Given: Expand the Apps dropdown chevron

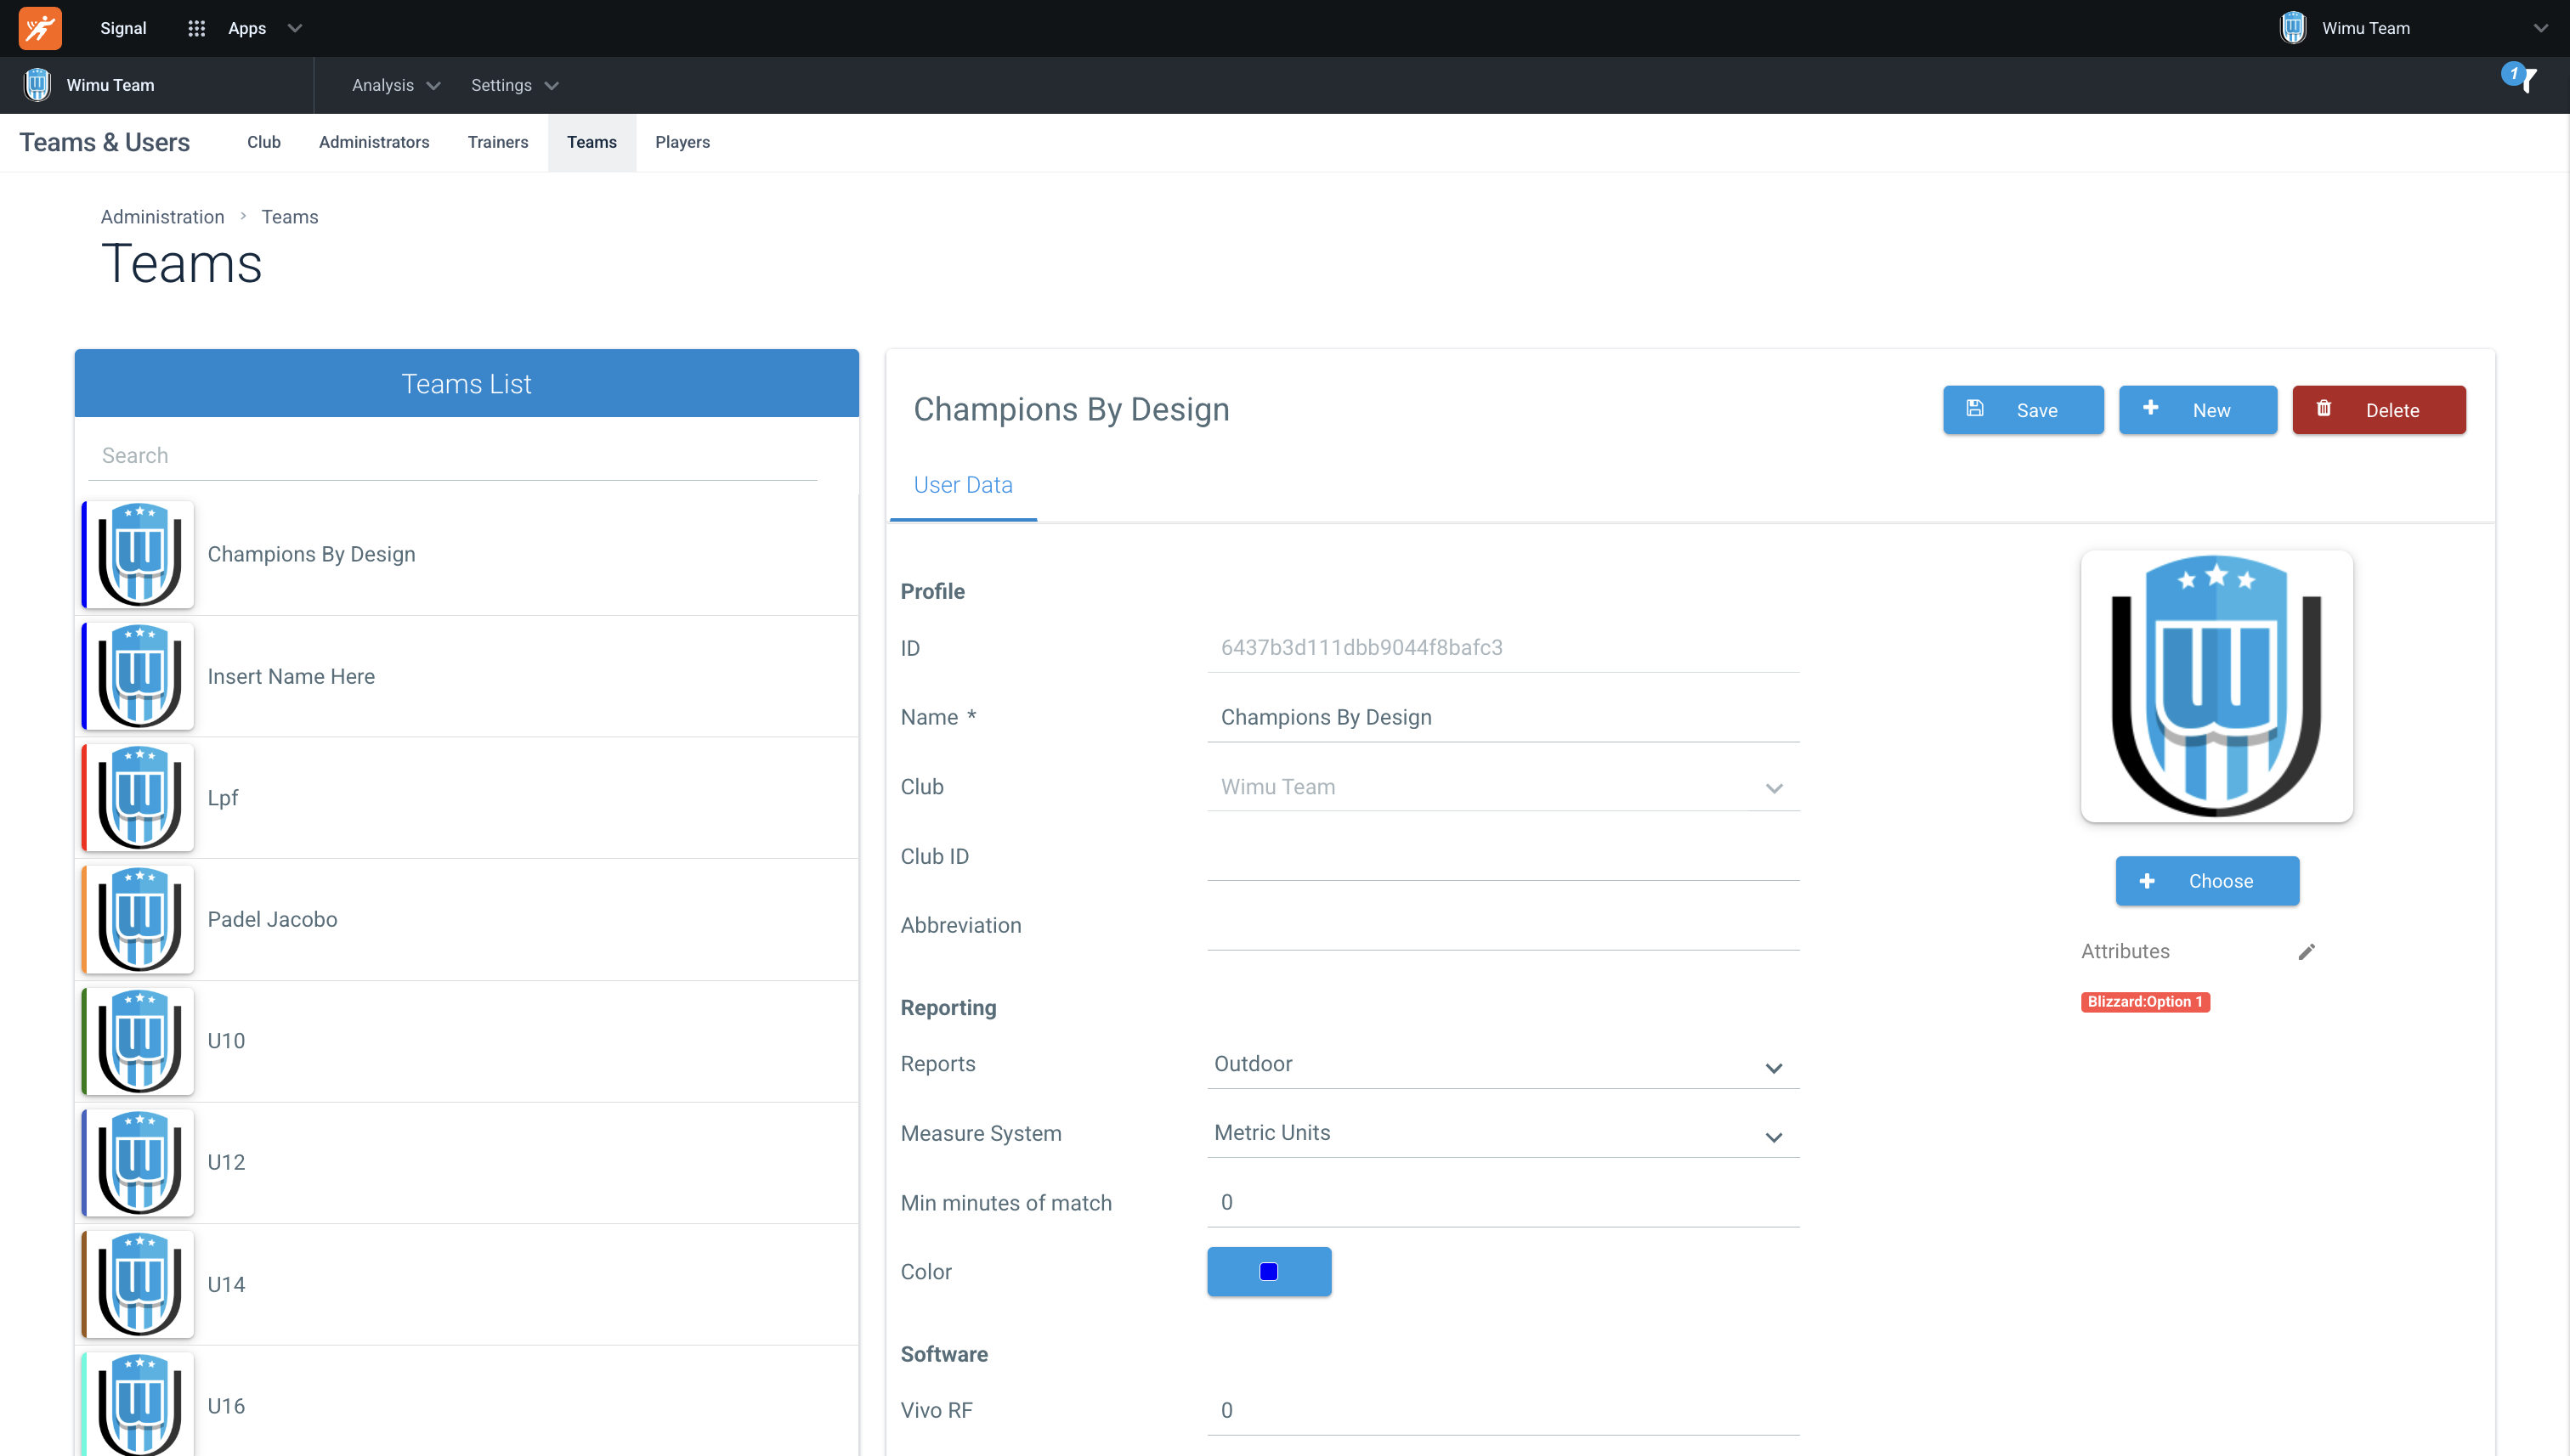Looking at the screenshot, I should tap(294, 28).
